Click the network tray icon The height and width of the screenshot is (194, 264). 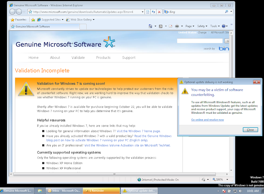(235, 191)
